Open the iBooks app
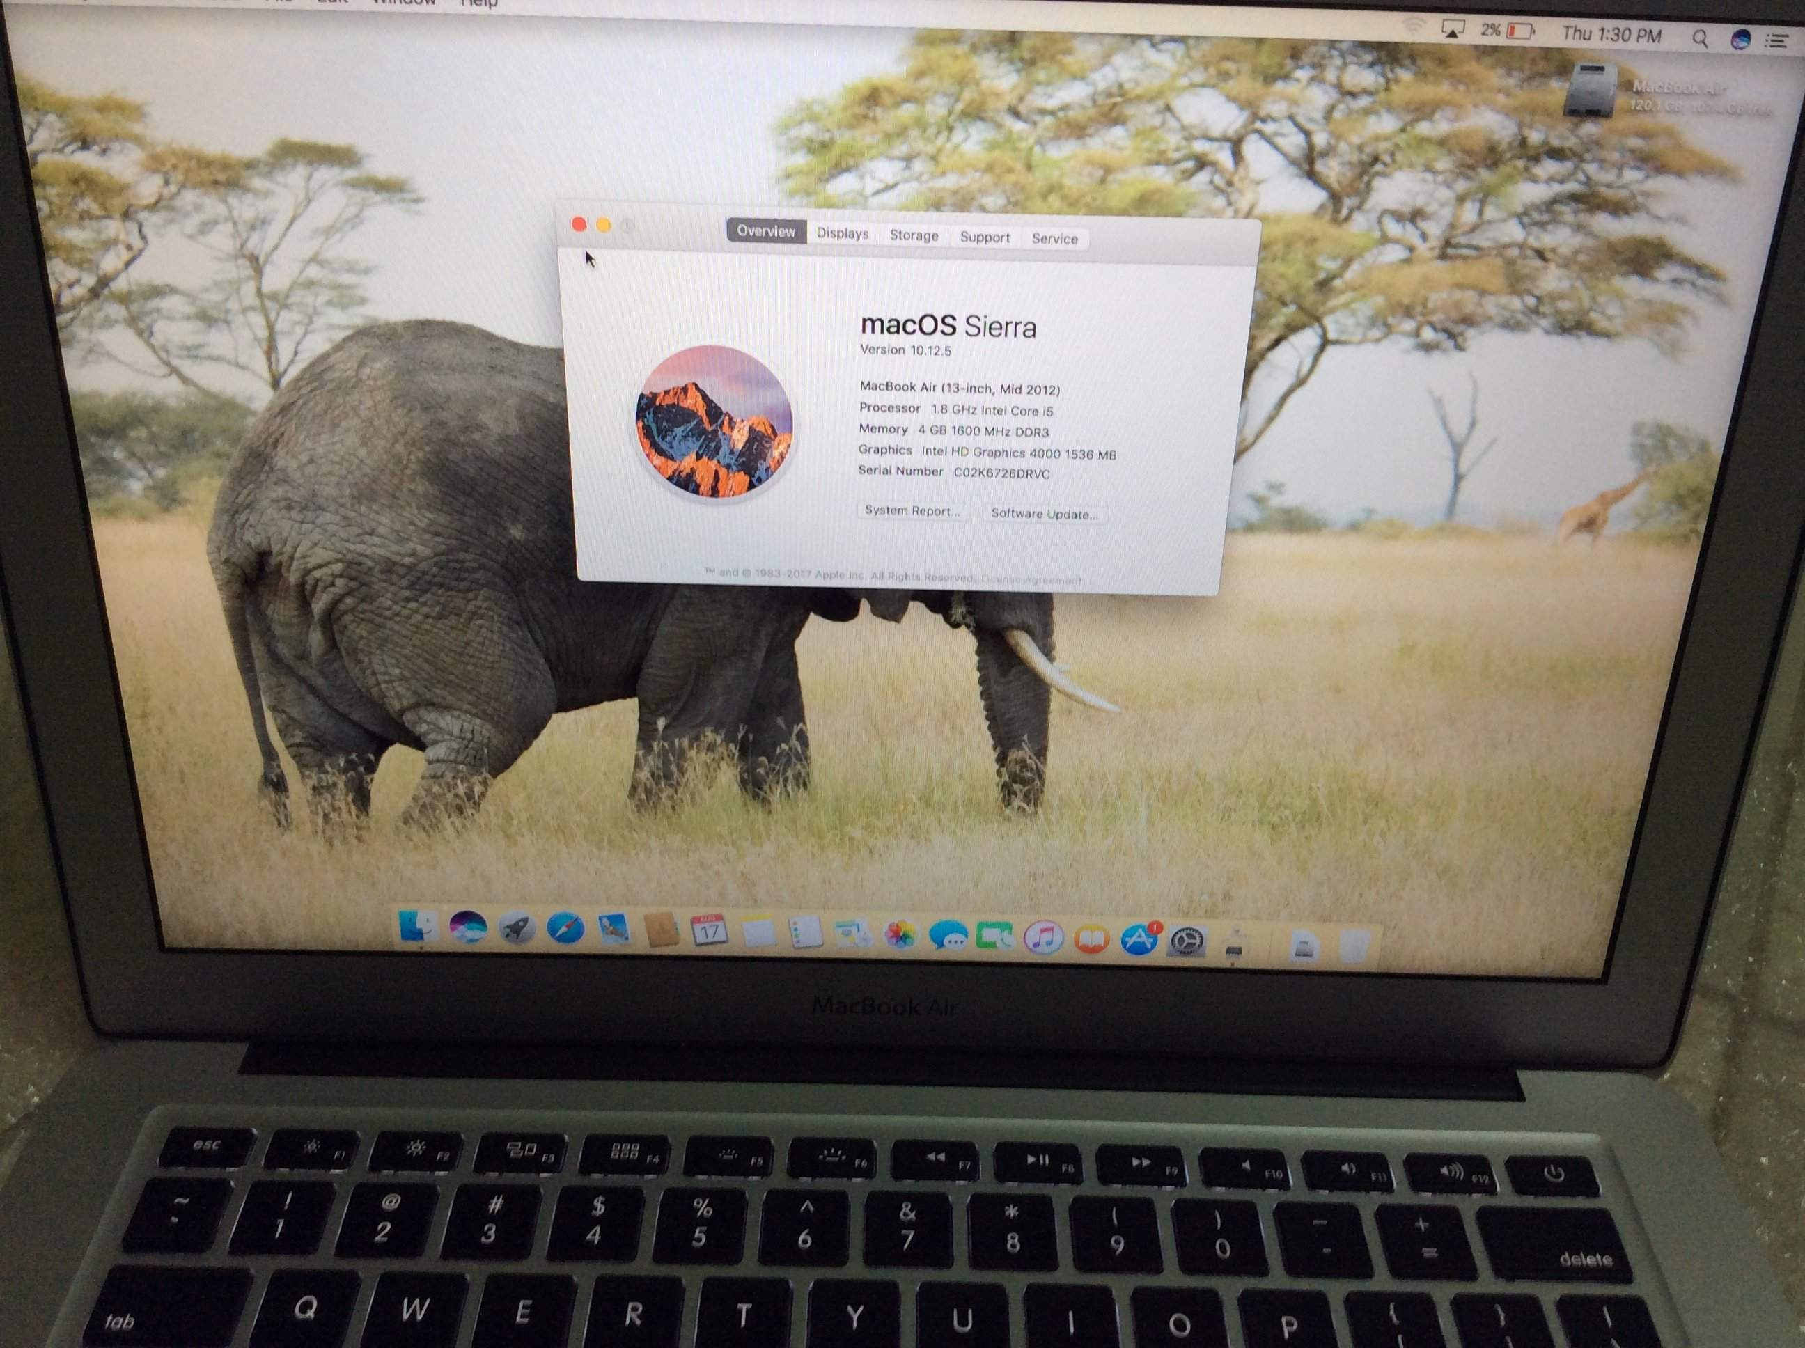The height and width of the screenshot is (1348, 1805). tap(1091, 939)
